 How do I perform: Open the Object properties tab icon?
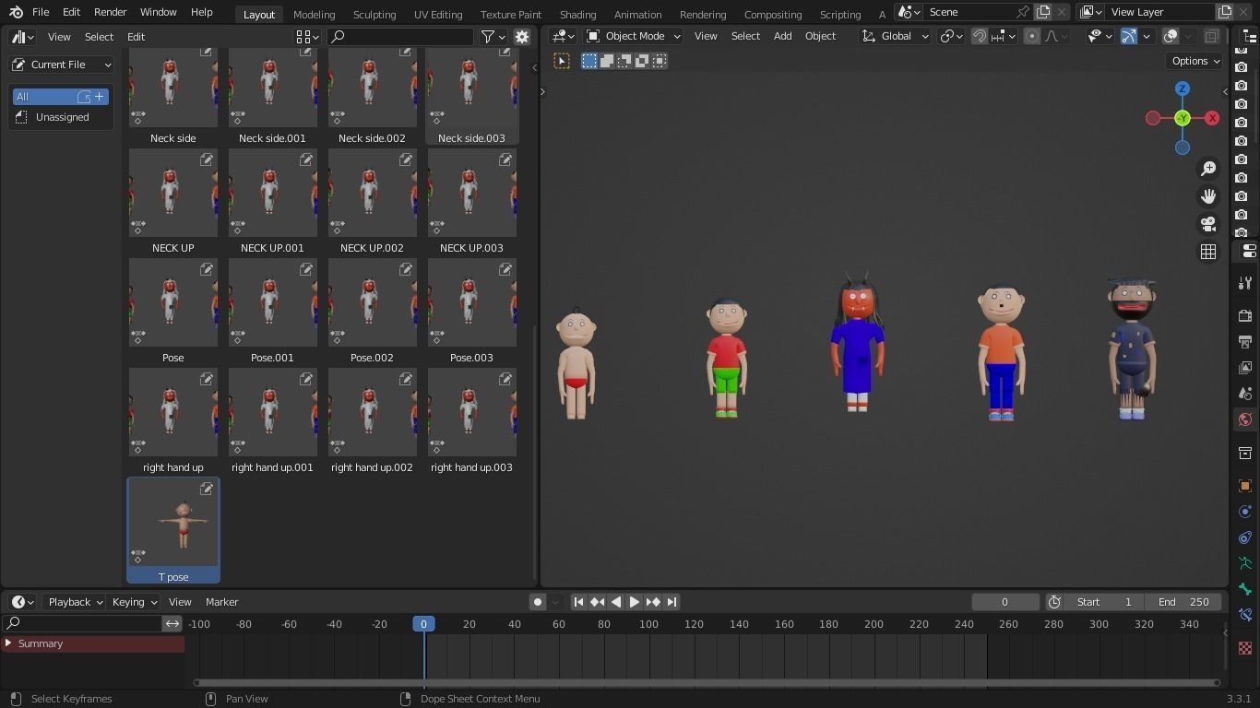click(x=1245, y=486)
